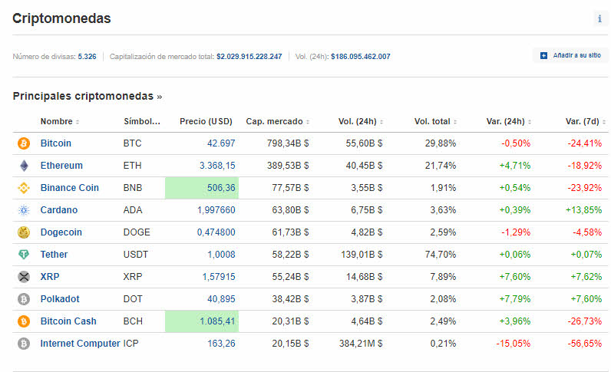Open the Internet Computer coin link
This screenshot has width=611, height=372.
pyautogui.click(x=80, y=344)
